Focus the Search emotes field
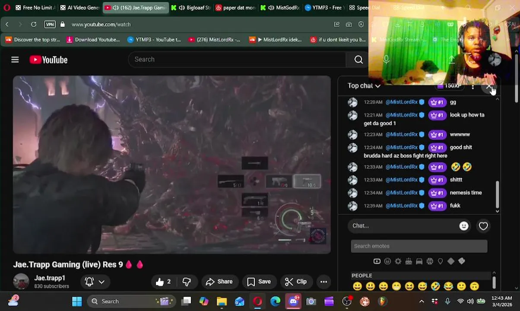 click(x=419, y=246)
